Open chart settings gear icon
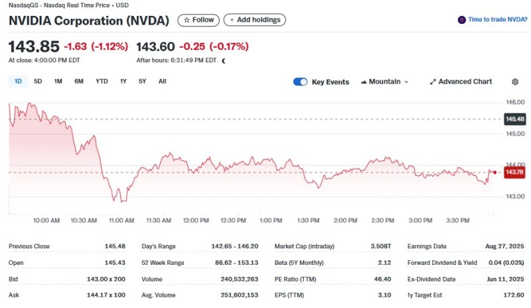The width and height of the screenshot is (531, 308). [x=514, y=82]
